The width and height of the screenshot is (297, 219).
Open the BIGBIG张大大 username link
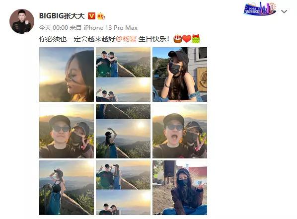click(62, 16)
